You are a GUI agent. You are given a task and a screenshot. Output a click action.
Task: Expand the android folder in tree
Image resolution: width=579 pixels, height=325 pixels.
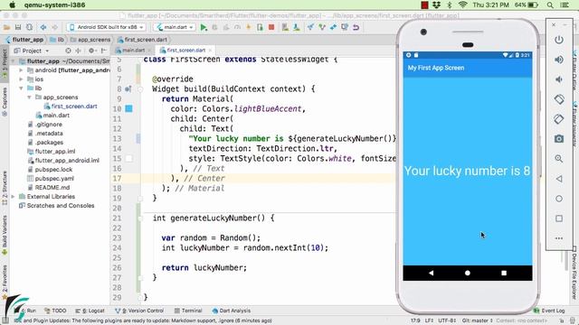pyautogui.click(x=21, y=70)
